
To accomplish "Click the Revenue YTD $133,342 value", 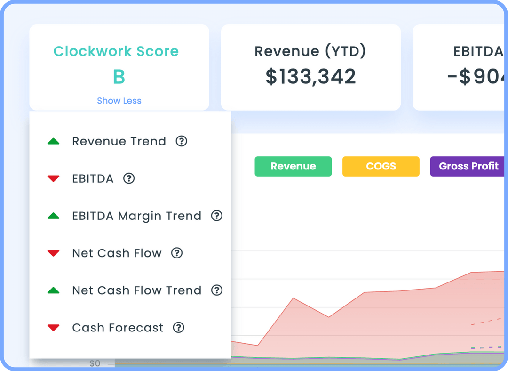I will 310,76.
